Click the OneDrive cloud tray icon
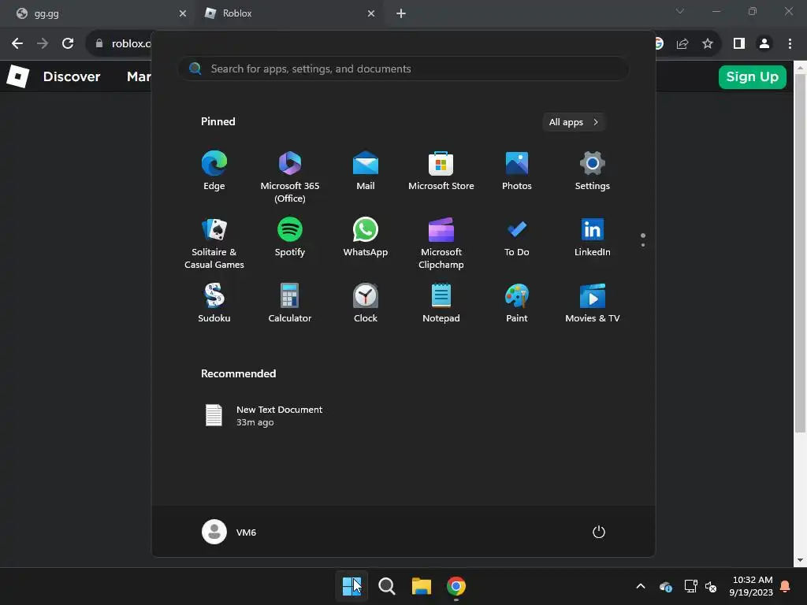This screenshot has width=807, height=605. tap(665, 586)
